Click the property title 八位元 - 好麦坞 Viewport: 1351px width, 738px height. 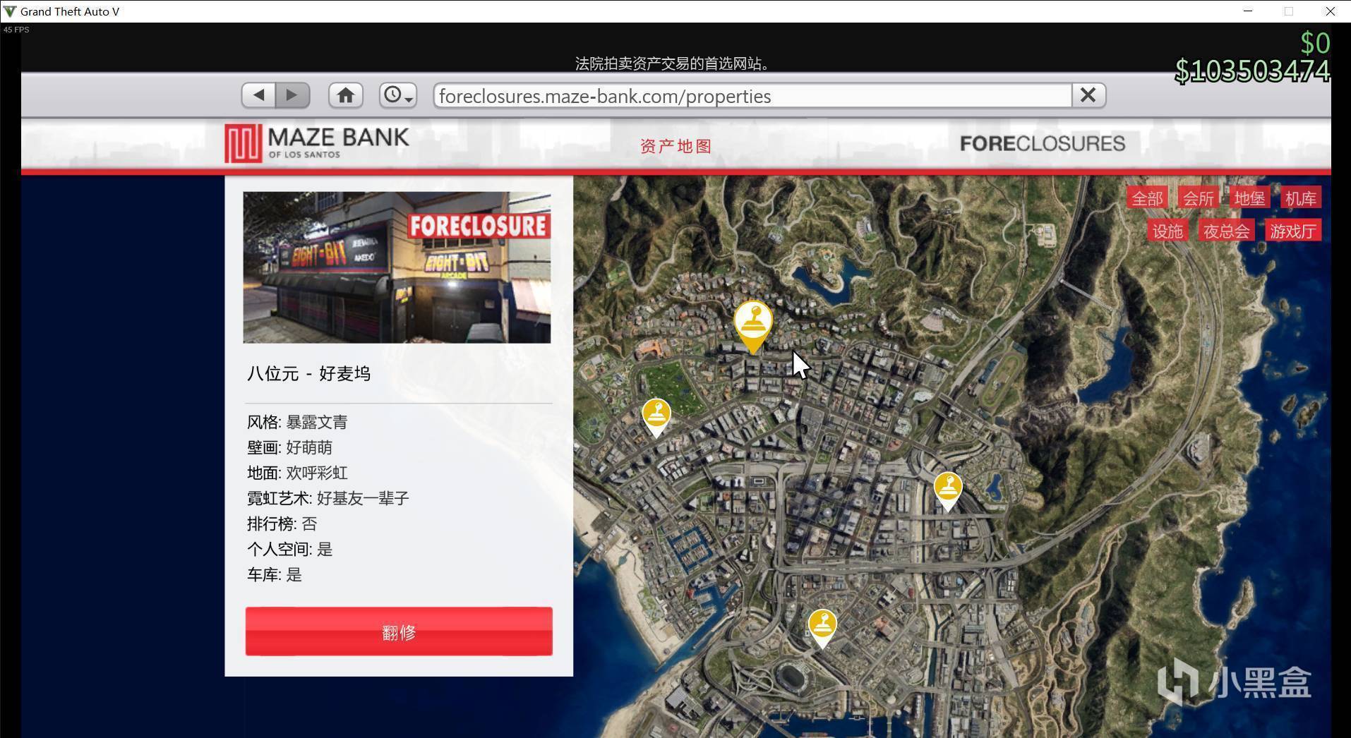pos(308,373)
